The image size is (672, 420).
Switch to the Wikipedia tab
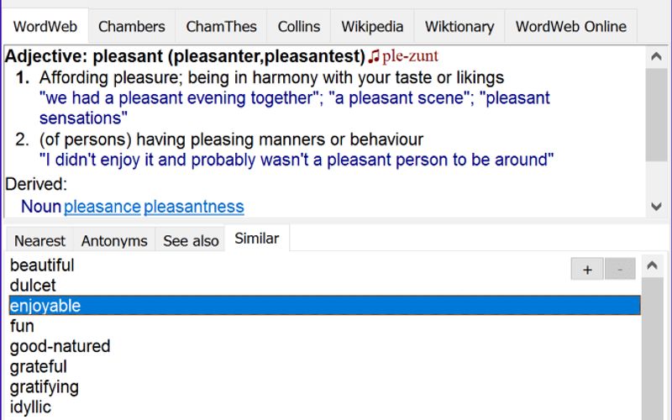(372, 26)
